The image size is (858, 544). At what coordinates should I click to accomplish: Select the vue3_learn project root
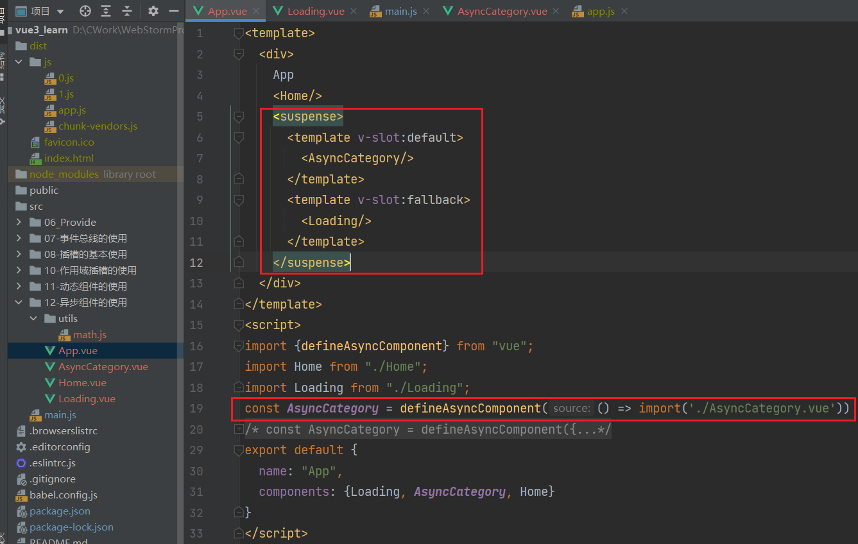tap(42, 30)
